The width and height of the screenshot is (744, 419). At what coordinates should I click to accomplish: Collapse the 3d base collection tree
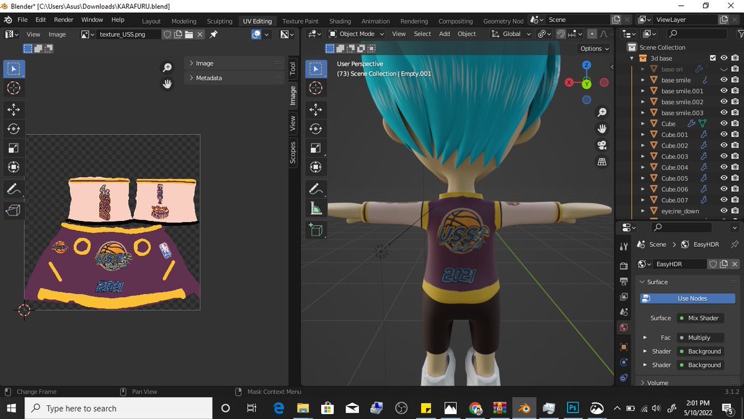coord(632,58)
